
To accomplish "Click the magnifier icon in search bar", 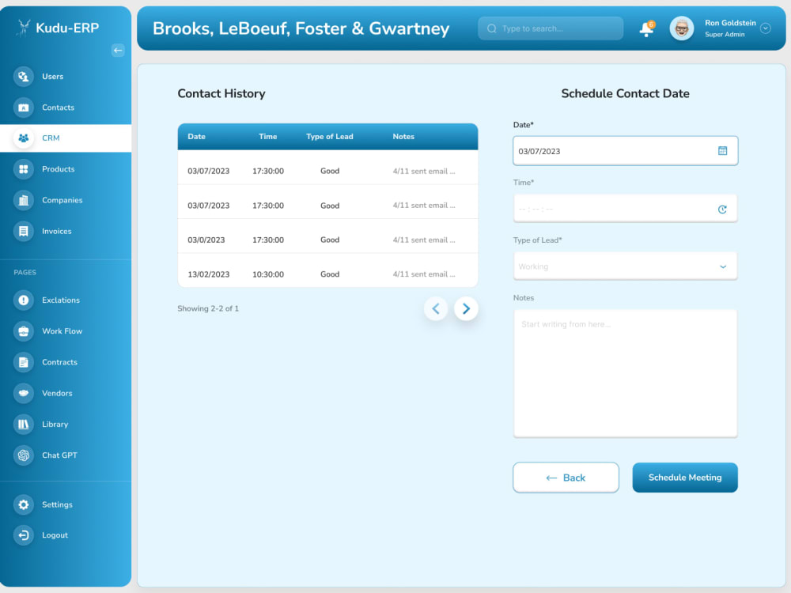I will (492, 28).
